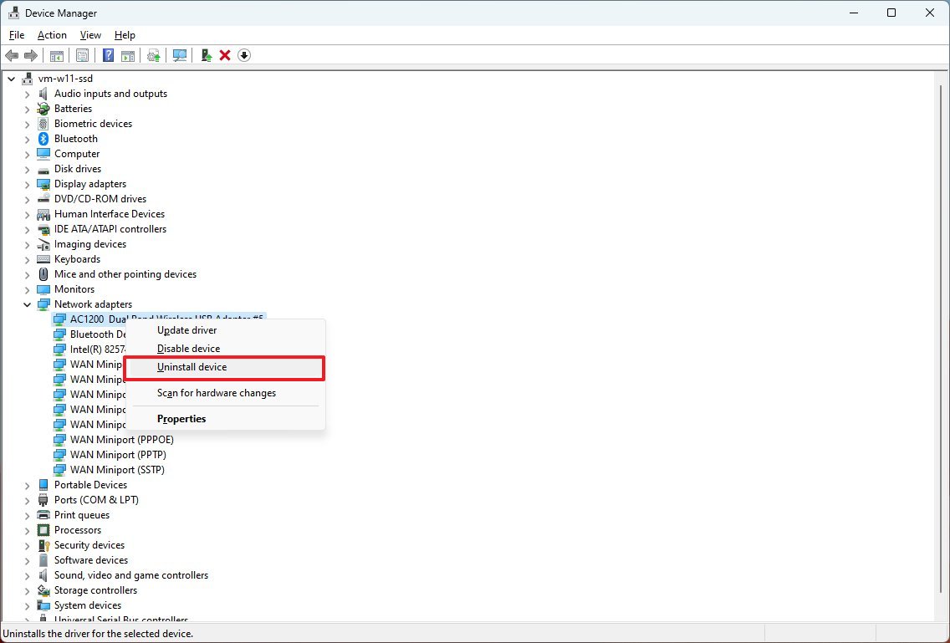Screen dimensions: 950x643
Task: Click the Back navigation arrow icon
Action: pyautogui.click(x=12, y=55)
